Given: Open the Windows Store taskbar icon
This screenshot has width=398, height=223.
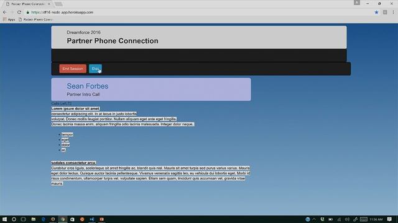Looking at the screenshot, I should click(72, 219).
